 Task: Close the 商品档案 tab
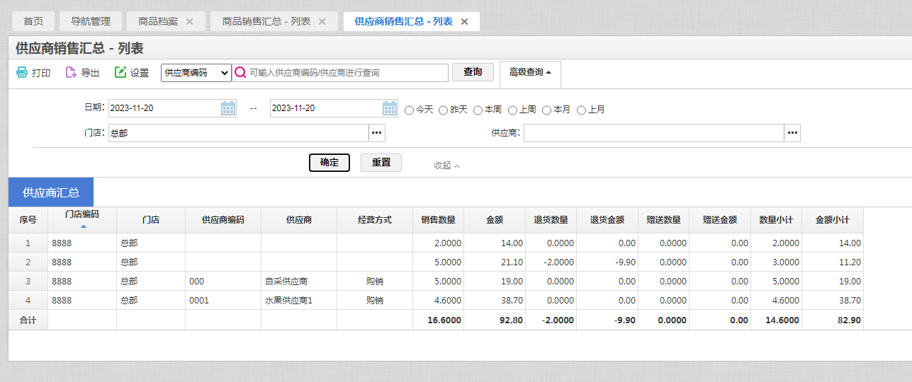coord(189,21)
